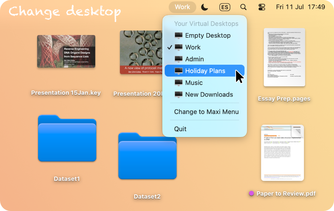Click the Paper to Review.pdf file name
334x211 pixels.
(x=286, y=194)
